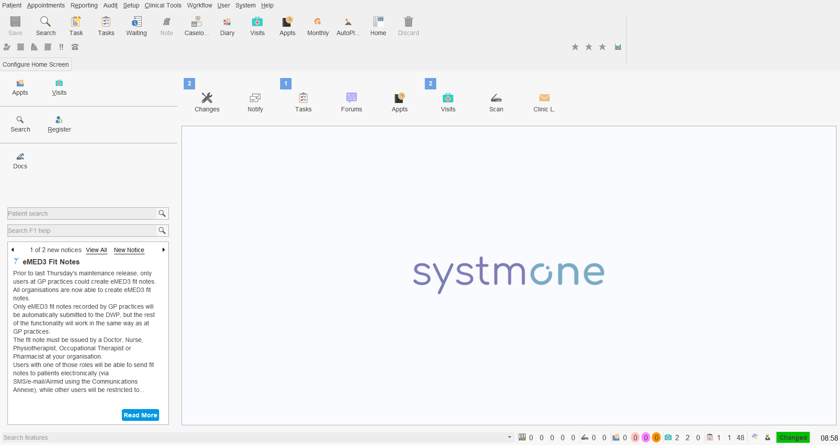840x445 pixels.
Task: Show the next notice with right arrow
Action: pos(164,250)
